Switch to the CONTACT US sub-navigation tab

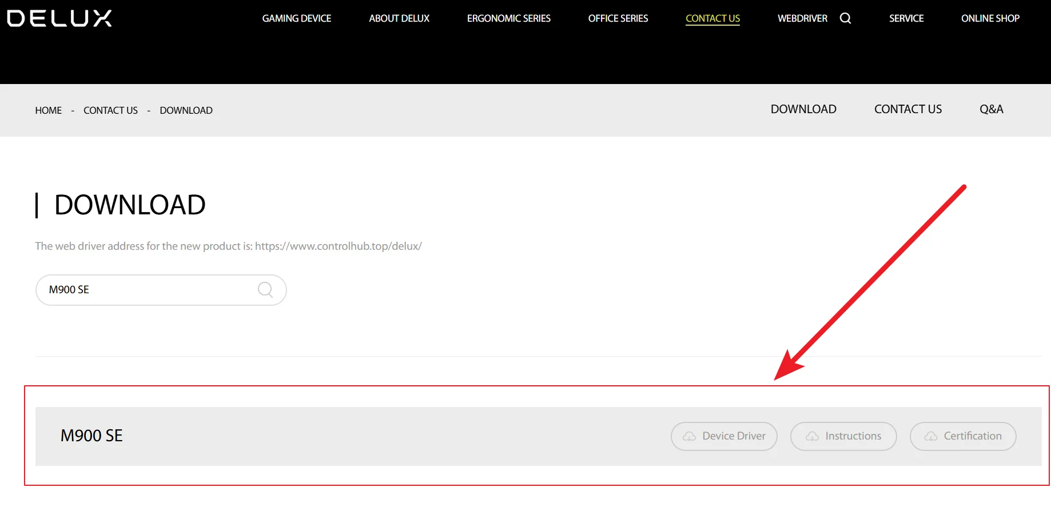coord(908,109)
